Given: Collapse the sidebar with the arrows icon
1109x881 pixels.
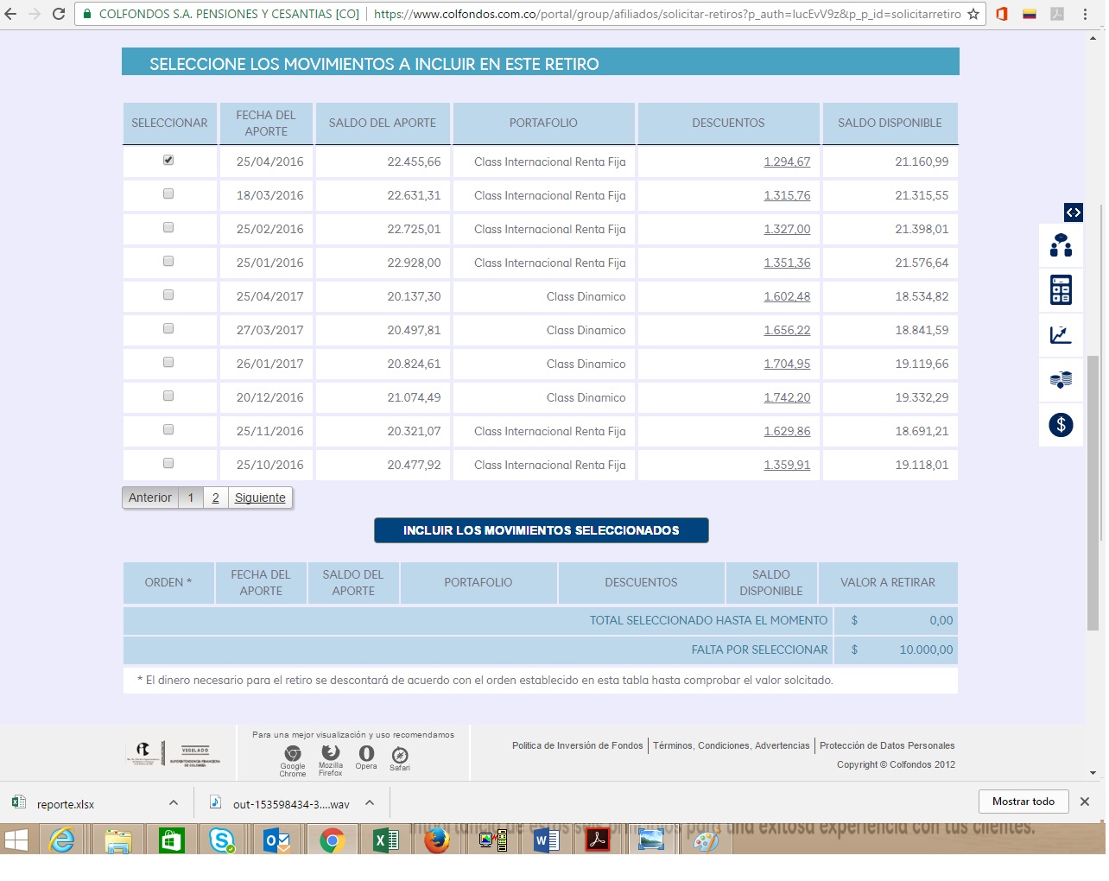Looking at the screenshot, I should pos(1073,212).
